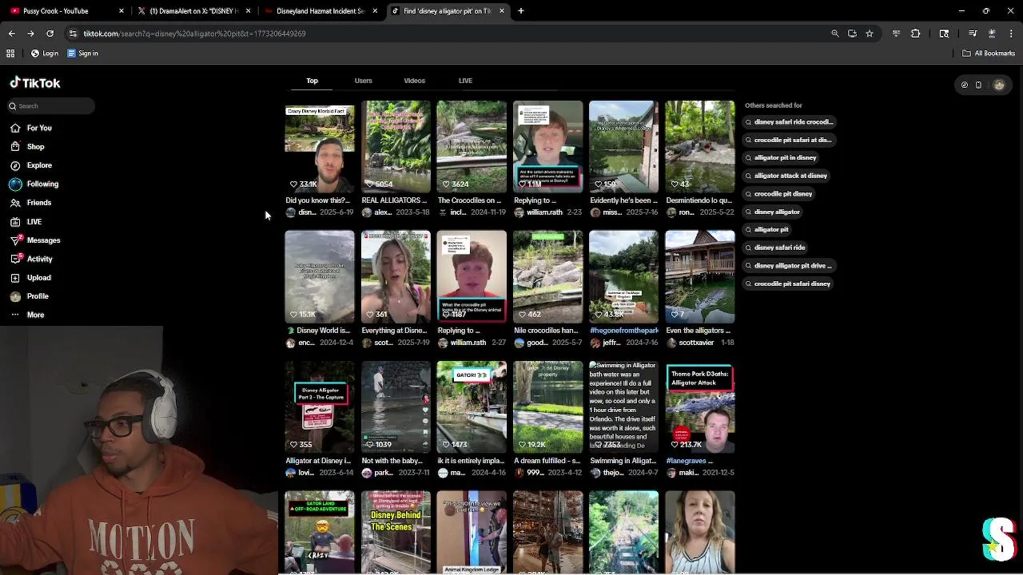Switch to the Users results tab
The image size is (1023, 575).
click(x=364, y=81)
